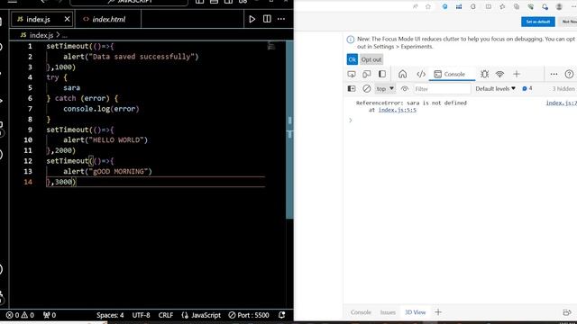Change the CRLF end-of-line sequence

pos(166,315)
